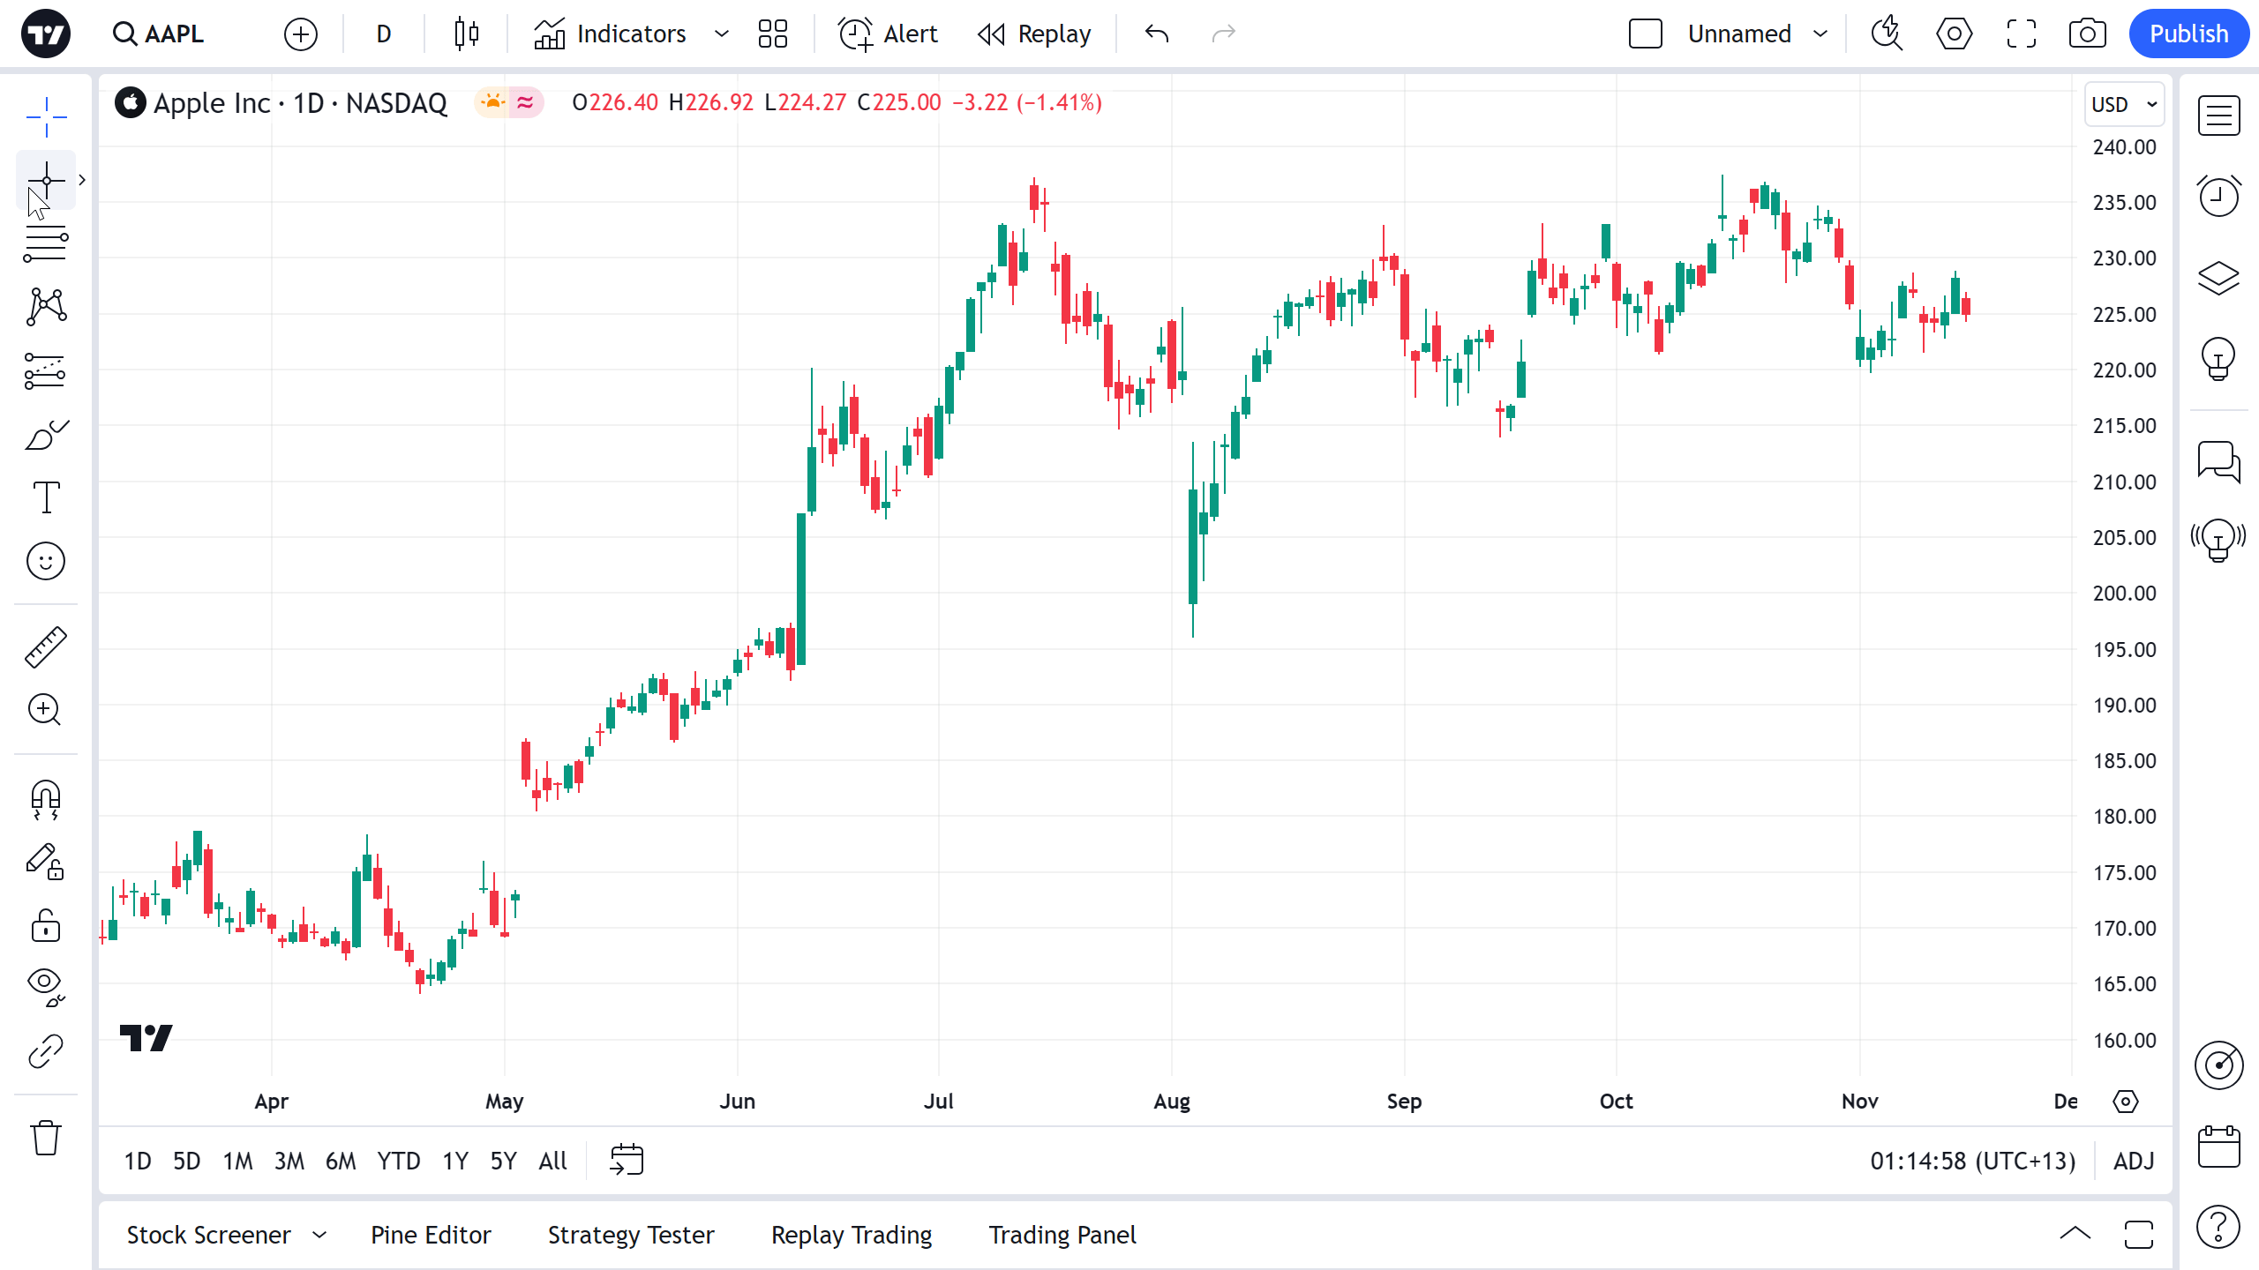Click the Publish button
Screen dimensions: 2259x1270
click(2188, 34)
